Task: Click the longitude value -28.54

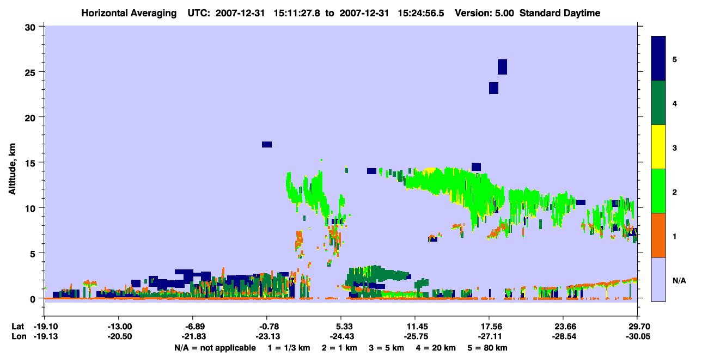Action: pos(563,336)
